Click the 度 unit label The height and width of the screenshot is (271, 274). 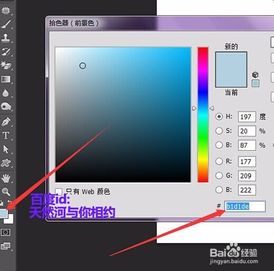click(x=262, y=117)
